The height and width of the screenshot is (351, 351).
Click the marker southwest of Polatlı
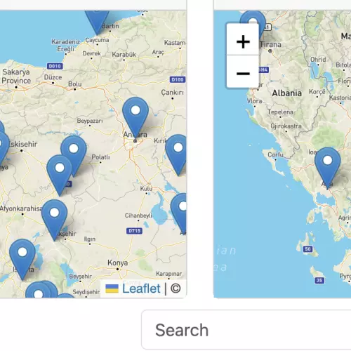tap(59, 175)
